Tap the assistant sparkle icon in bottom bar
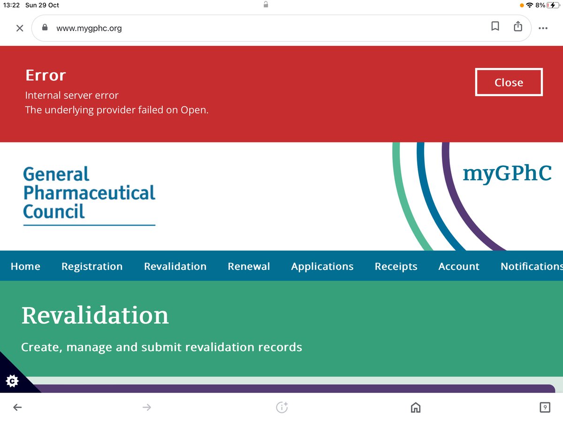 [281, 407]
